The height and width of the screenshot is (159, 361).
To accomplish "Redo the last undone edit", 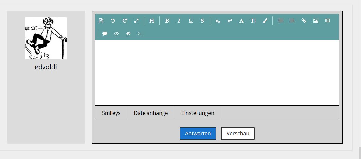I will click(125, 21).
